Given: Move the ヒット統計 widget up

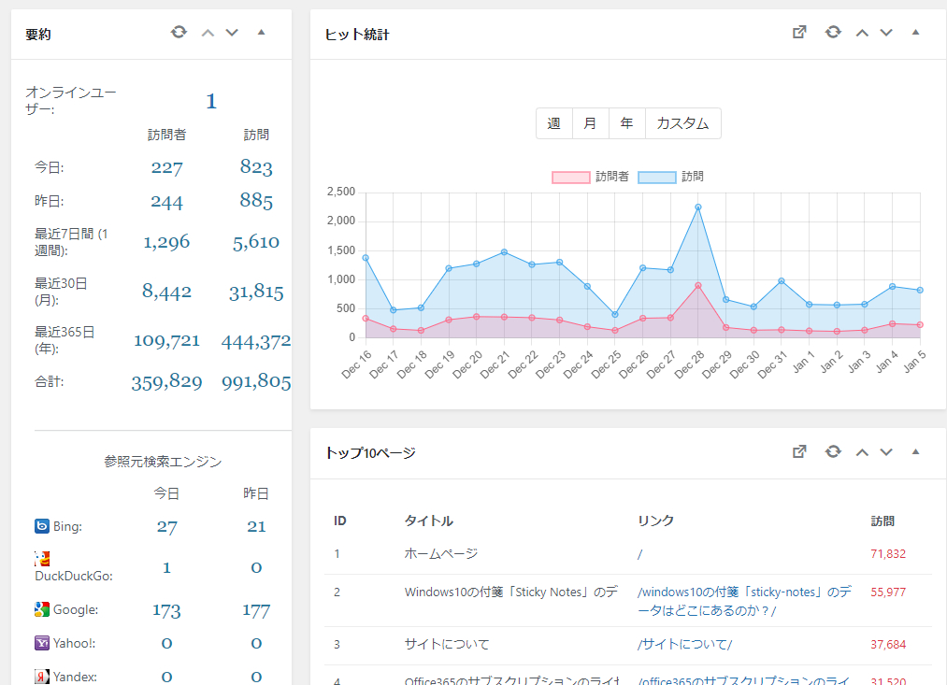Looking at the screenshot, I should pyautogui.click(x=863, y=33).
